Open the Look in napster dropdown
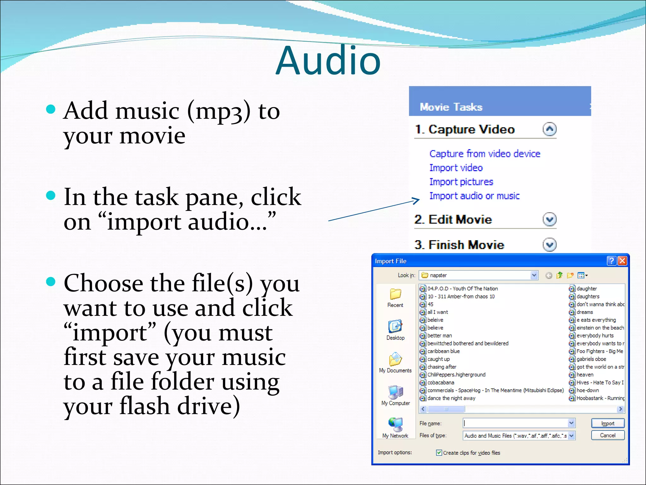 [534, 275]
